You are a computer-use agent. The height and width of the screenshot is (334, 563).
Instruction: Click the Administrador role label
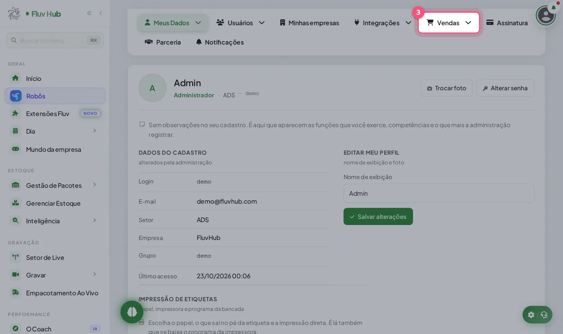point(194,95)
